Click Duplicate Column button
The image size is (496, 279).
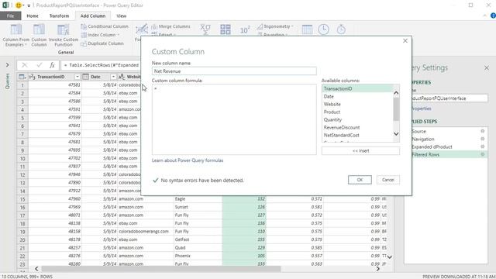(x=102, y=43)
